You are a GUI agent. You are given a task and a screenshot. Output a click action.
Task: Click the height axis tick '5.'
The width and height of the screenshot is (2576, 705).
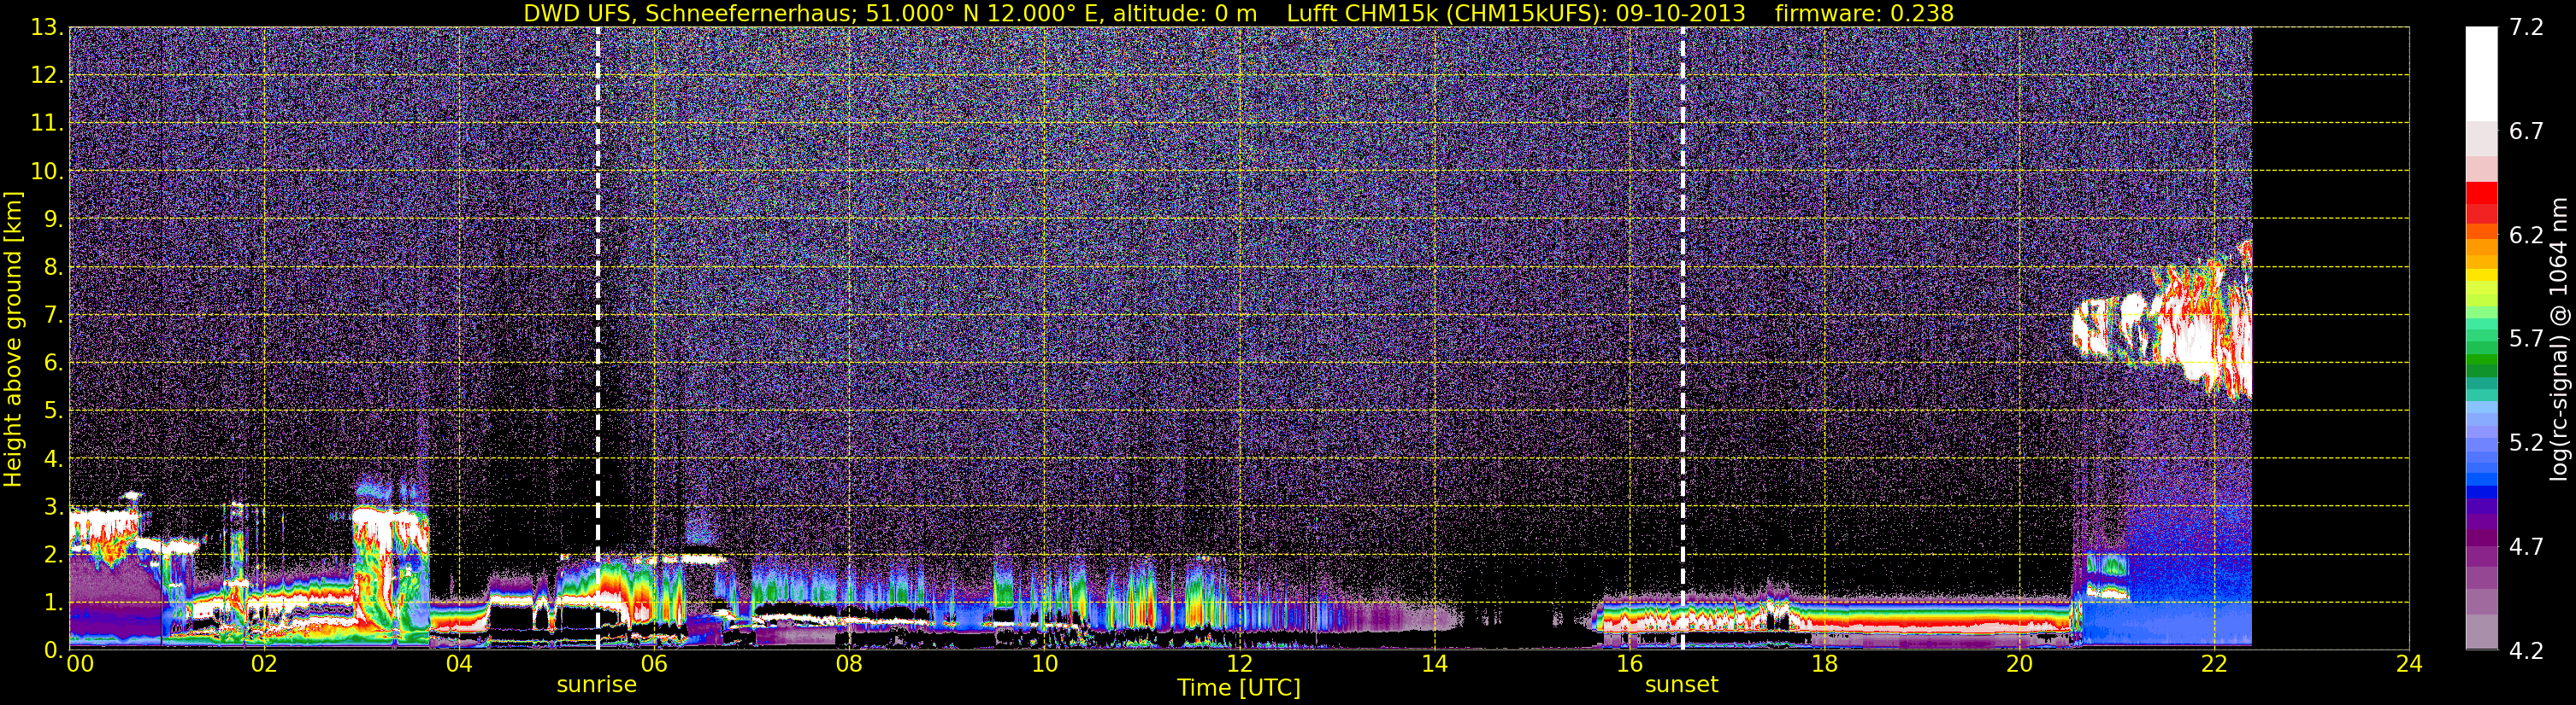pos(53,411)
